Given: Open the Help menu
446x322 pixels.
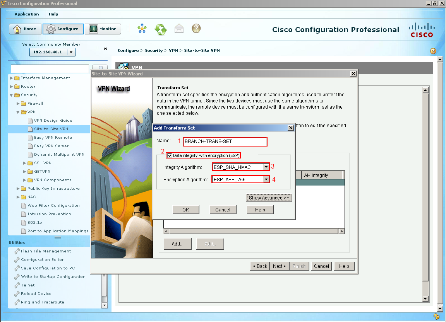Looking at the screenshot, I should click(x=53, y=14).
